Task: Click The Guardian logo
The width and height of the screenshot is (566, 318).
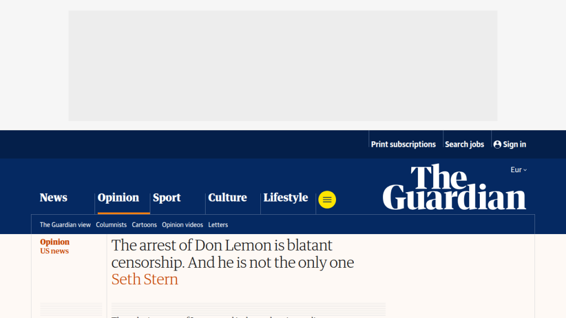Action: pos(454,187)
